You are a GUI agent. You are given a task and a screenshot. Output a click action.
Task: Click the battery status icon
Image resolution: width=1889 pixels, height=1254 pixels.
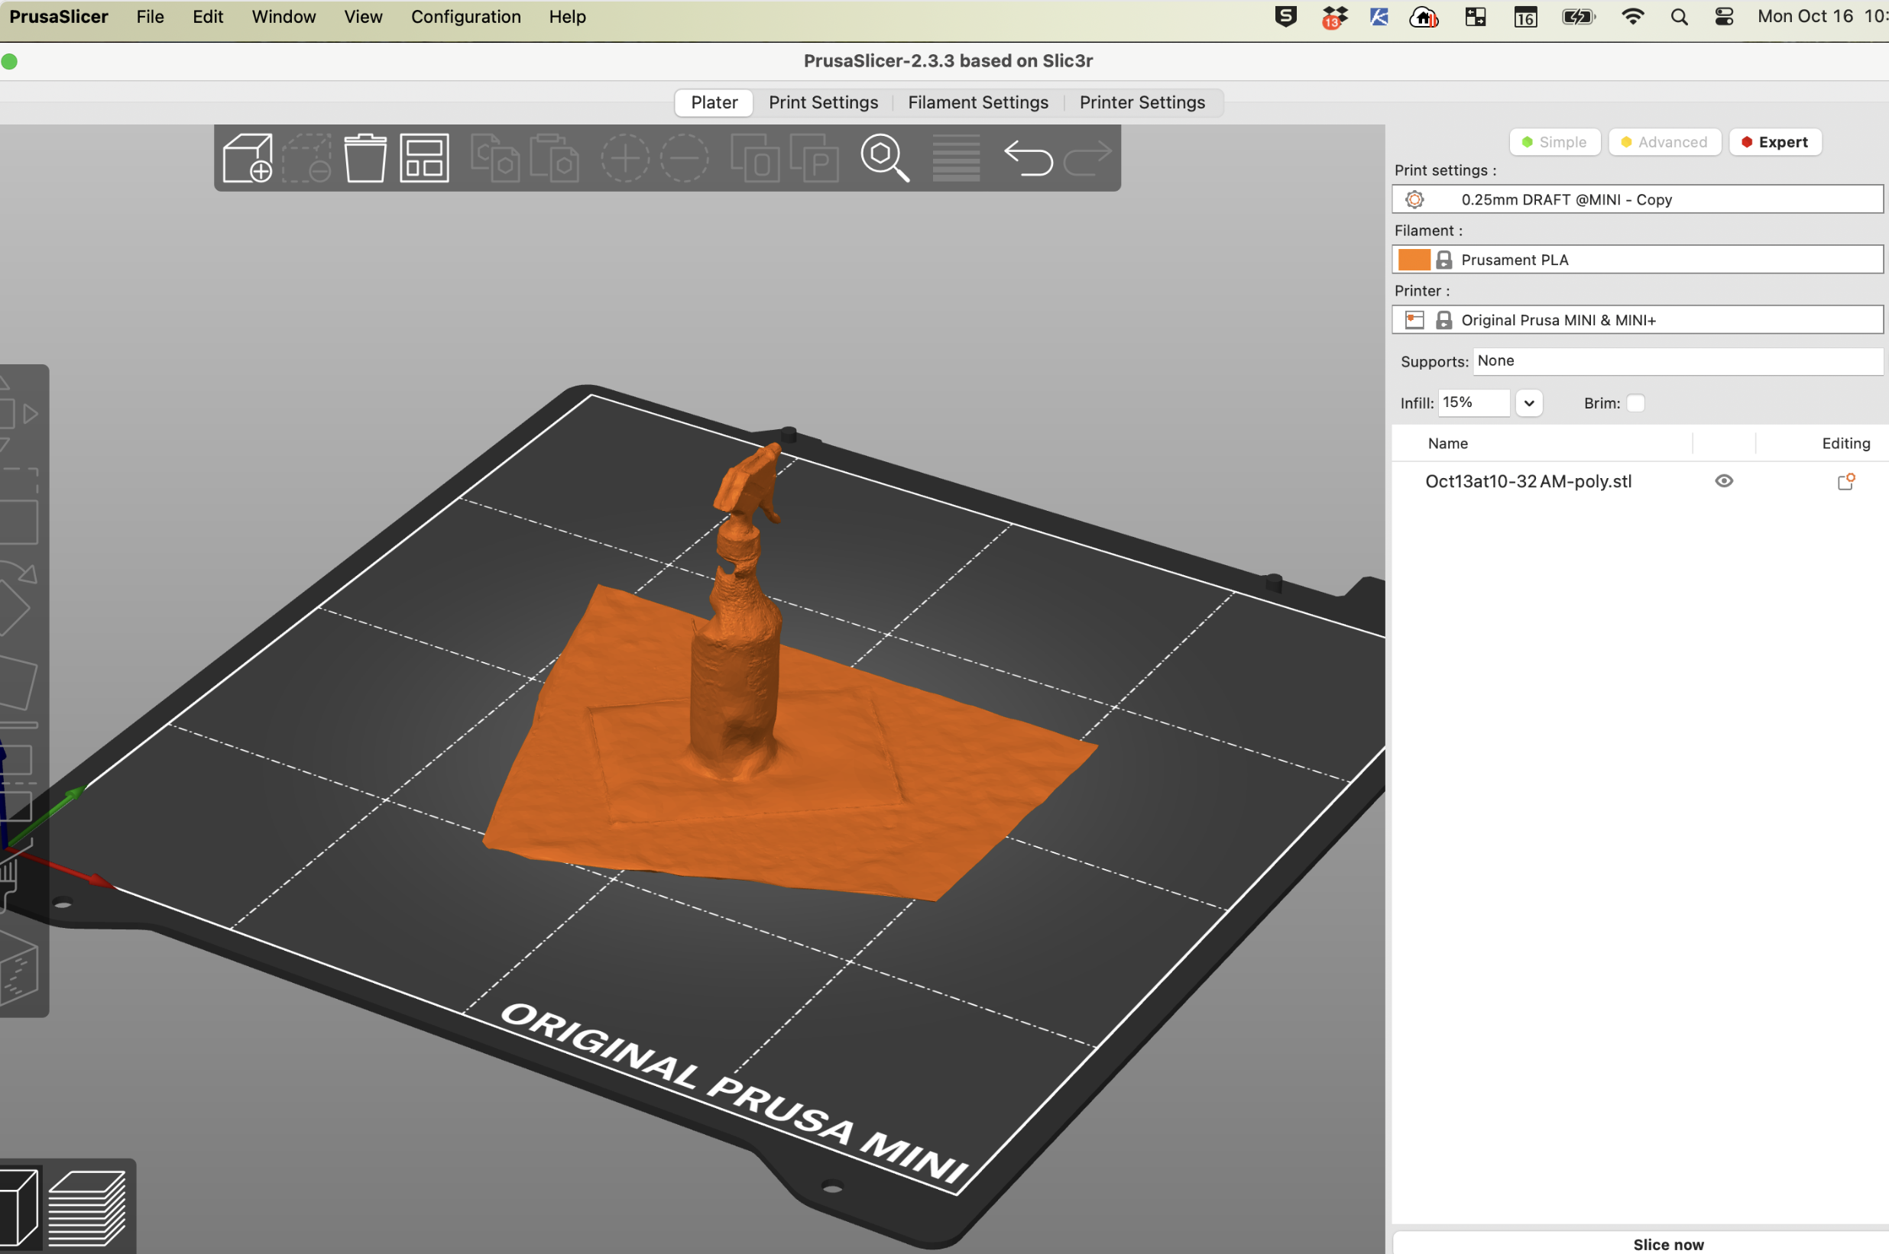click(x=1579, y=17)
